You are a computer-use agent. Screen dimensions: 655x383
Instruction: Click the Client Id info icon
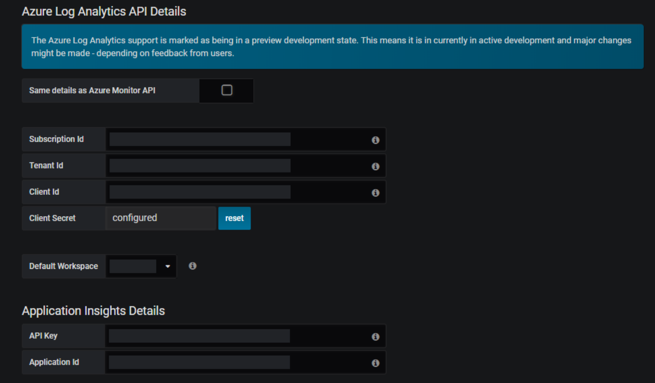[x=375, y=193]
